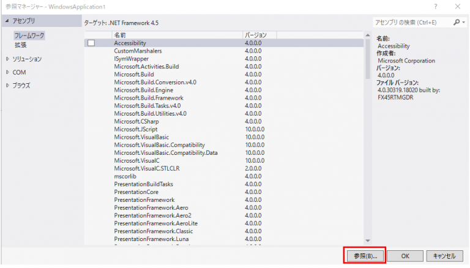Viewport: 470px width, 268px height.
Task: Select the フレームワーク category
Action: pyautogui.click(x=29, y=36)
